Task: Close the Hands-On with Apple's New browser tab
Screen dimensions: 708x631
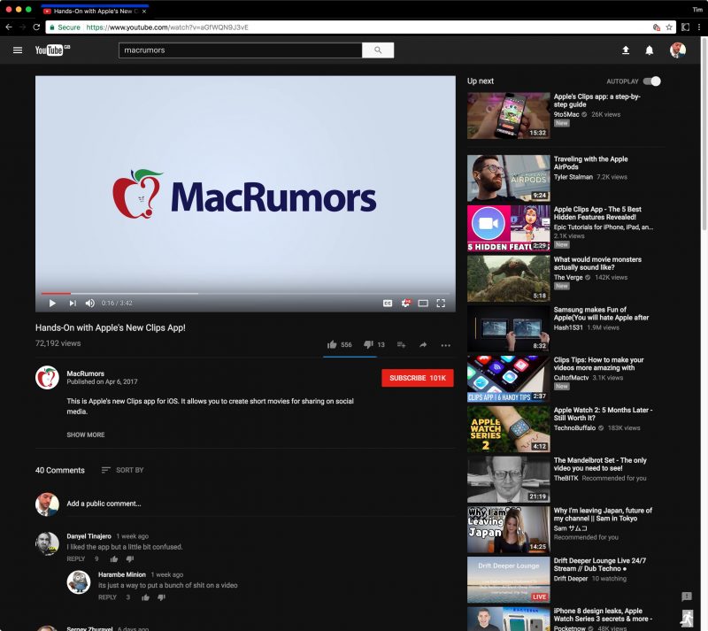Action: point(144,12)
